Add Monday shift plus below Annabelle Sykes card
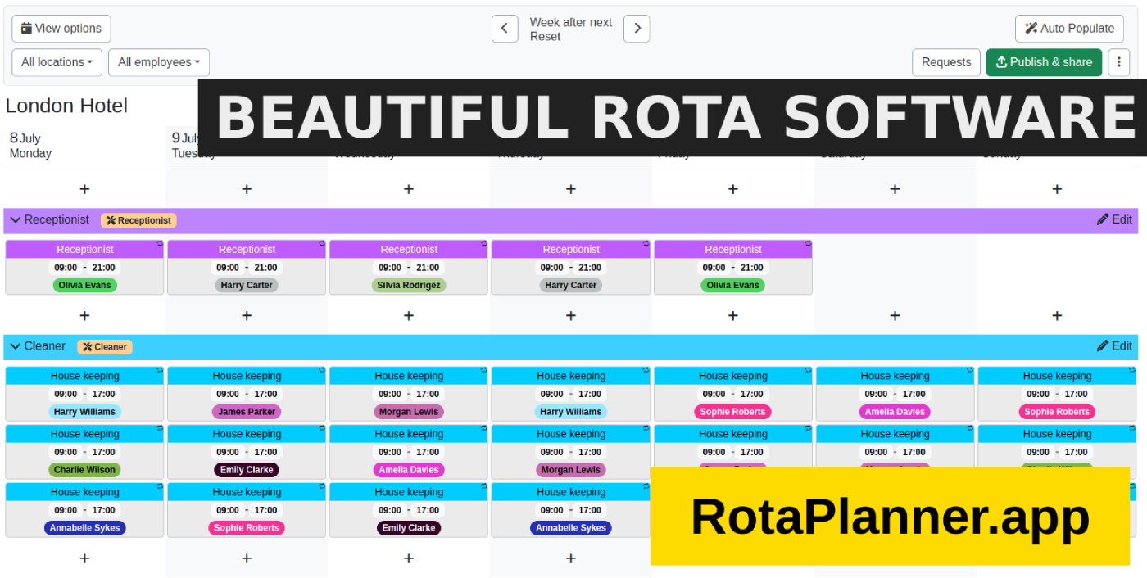Image resolution: width=1147 pixels, height=578 pixels. [84, 558]
